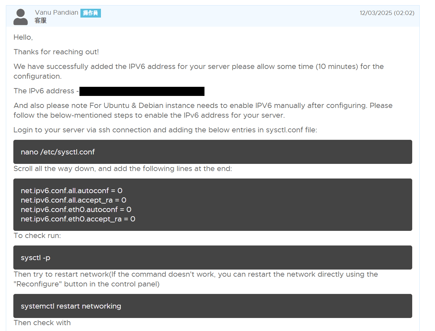The height and width of the screenshot is (331, 435).
Task: Click the Hello, greeting text
Action: tap(23, 37)
